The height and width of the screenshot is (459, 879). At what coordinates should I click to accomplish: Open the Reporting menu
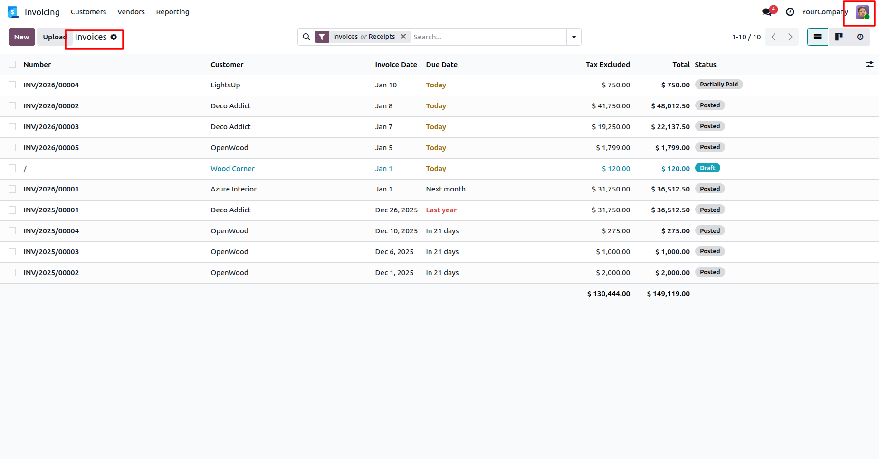point(172,12)
